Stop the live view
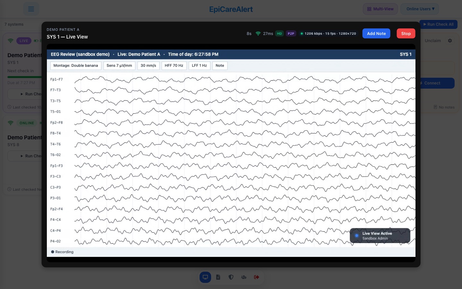 click(x=406, y=33)
